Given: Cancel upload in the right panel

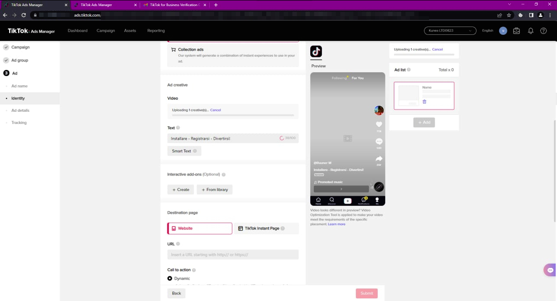Looking at the screenshot, I should coord(437,49).
